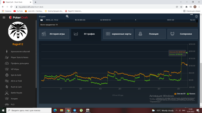Click the PLO icon in the sidebar

click(x=7, y=104)
